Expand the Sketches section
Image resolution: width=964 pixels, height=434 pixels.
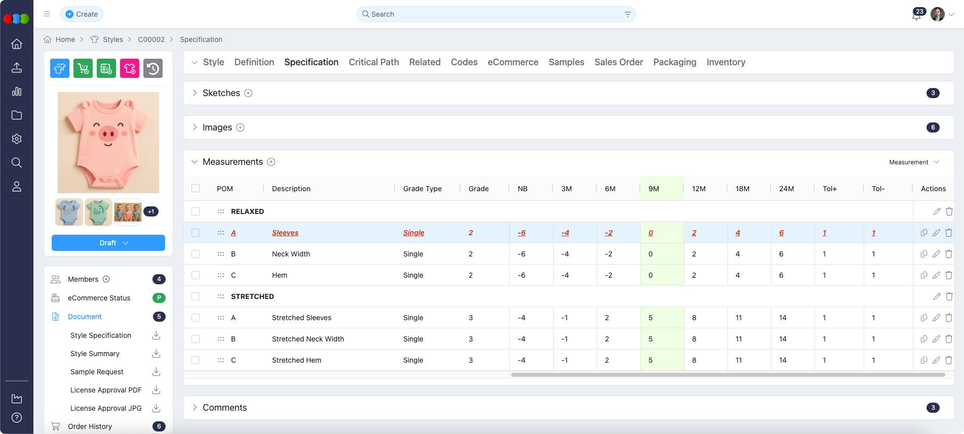pyautogui.click(x=195, y=93)
